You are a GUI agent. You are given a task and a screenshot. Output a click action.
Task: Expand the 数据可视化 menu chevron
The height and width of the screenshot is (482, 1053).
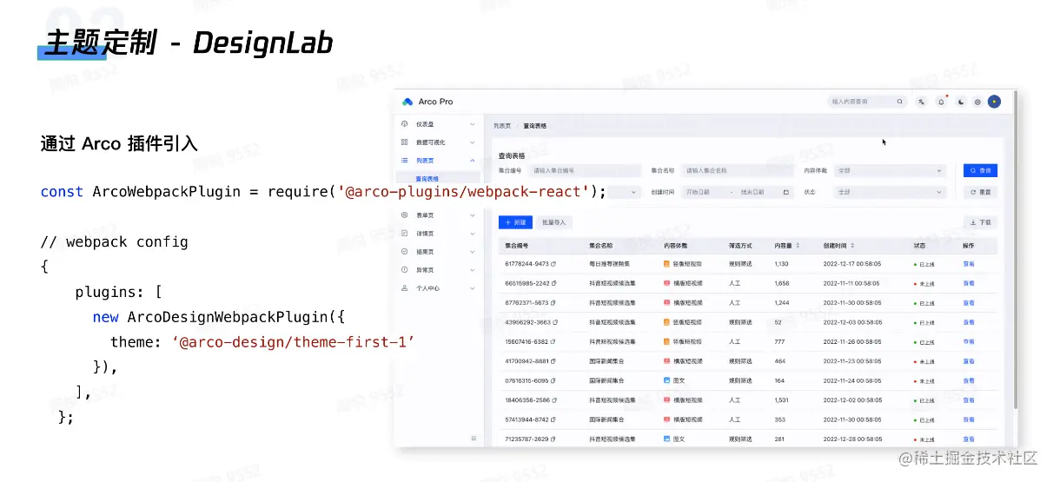pyautogui.click(x=473, y=142)
